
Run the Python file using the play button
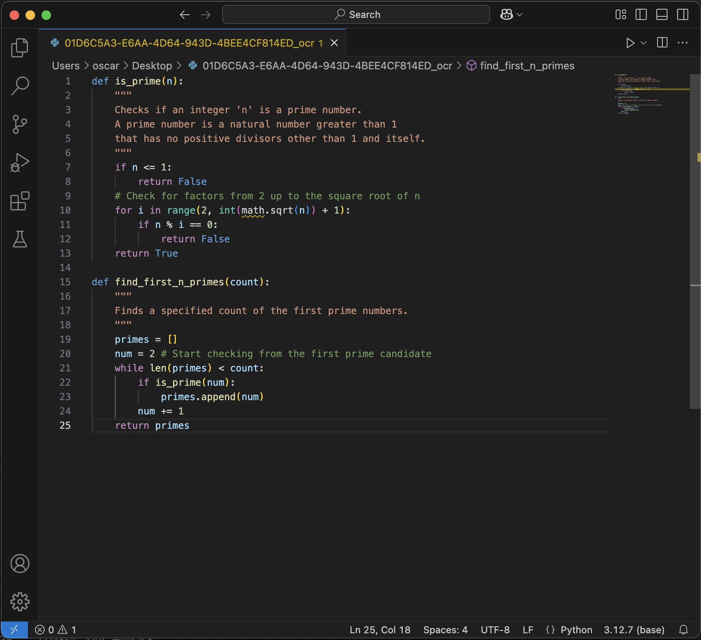click(x=630, y=43)
